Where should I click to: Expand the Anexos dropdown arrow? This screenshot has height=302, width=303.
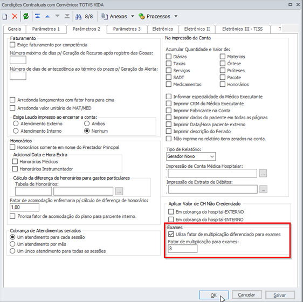tap(133, 16)
